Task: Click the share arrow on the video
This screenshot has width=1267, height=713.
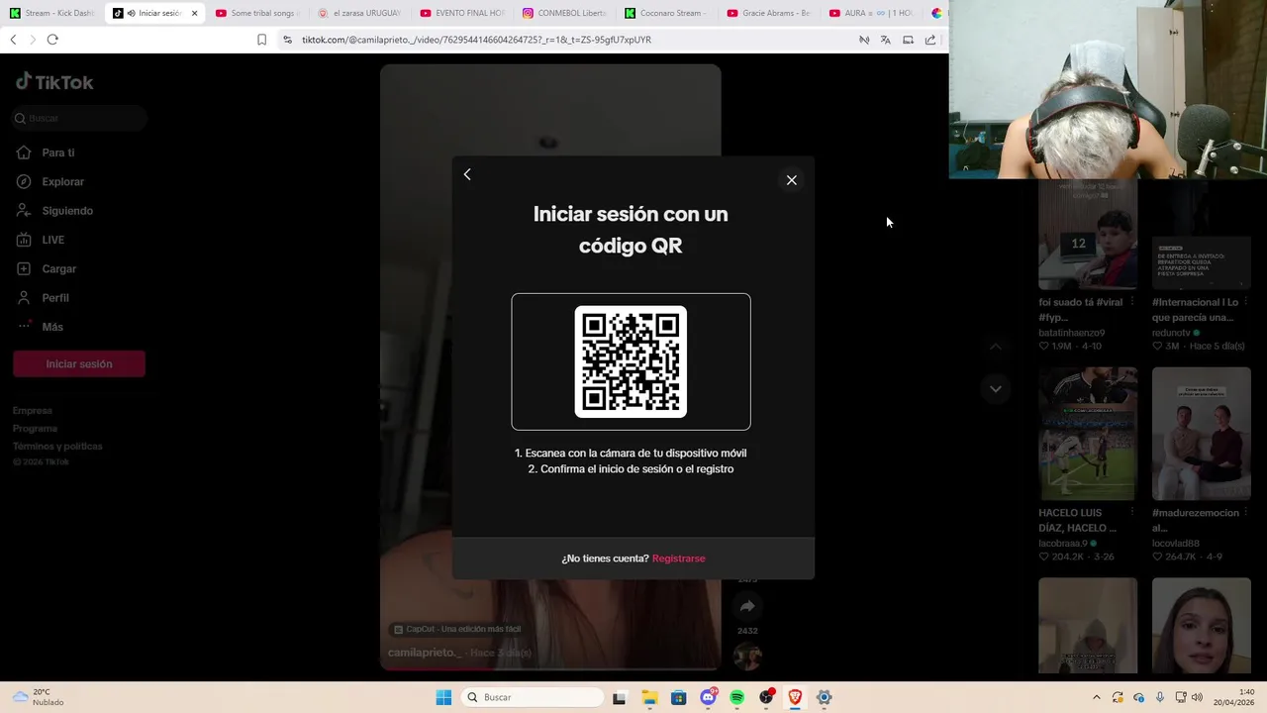Action: [x=747, y=606]
